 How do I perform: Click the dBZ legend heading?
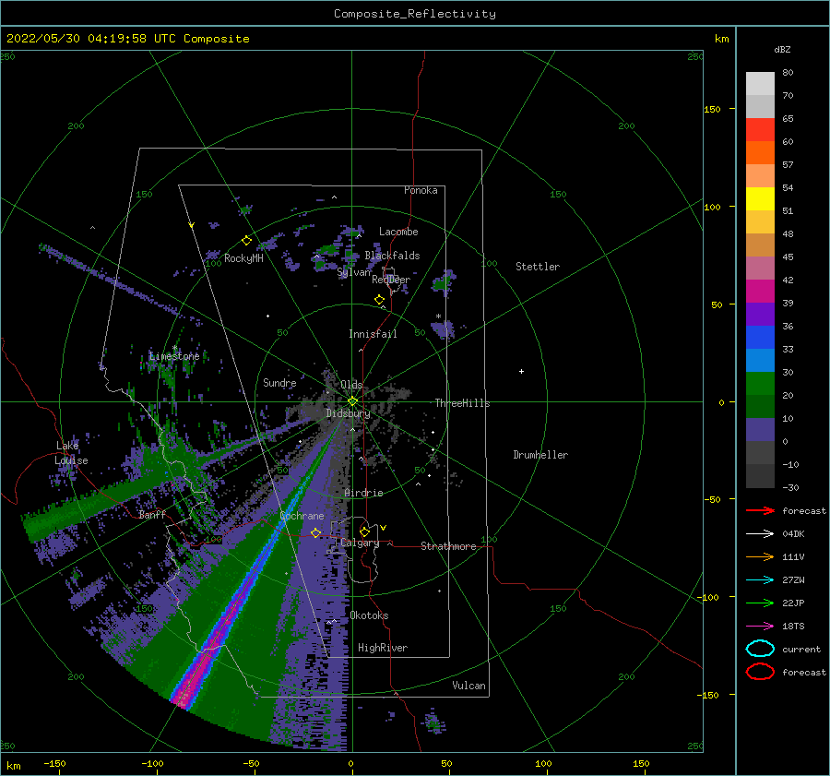point(782,49)
